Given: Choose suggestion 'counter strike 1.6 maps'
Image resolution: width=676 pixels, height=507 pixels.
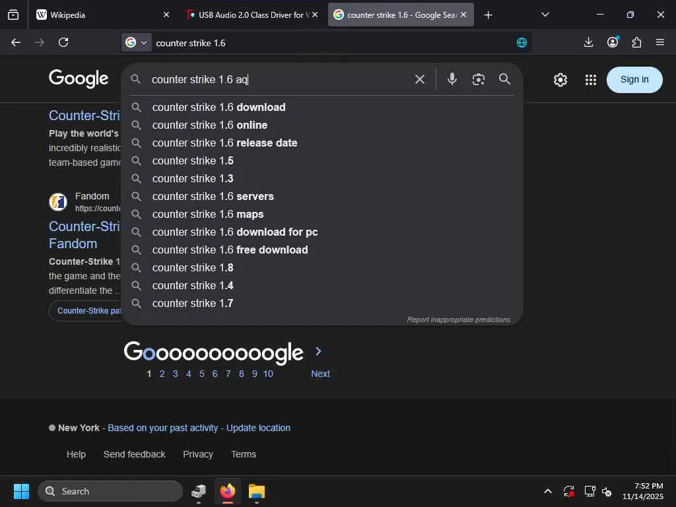Looking at the screenshot, I should click(322, 215).
